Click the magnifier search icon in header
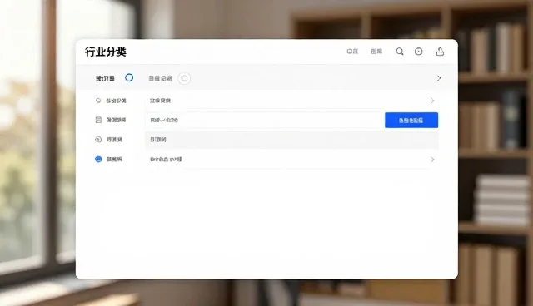Viewport: 533px width, 306px height. (x=400, y=52)
